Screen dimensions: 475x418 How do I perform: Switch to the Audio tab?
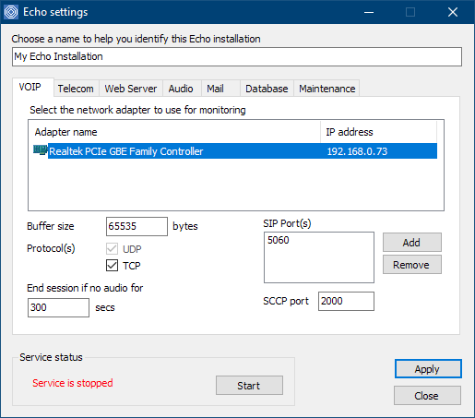click(181, 89)
